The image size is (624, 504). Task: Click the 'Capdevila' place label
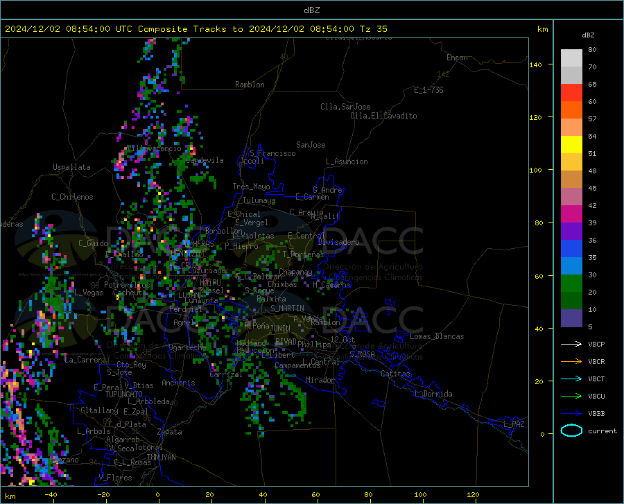click(205, 160)
